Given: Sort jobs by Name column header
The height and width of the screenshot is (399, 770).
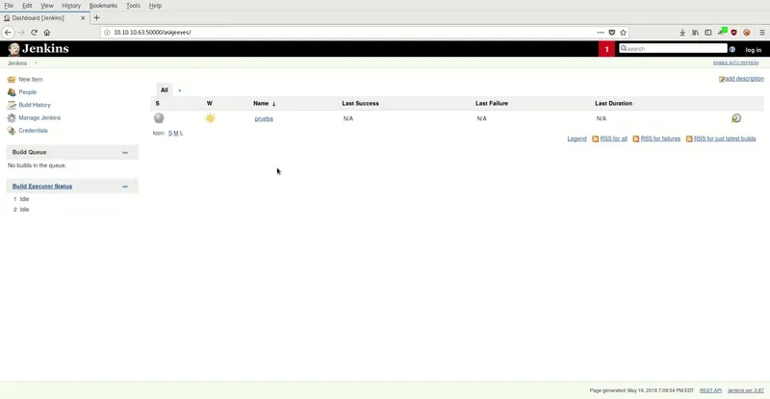Looking at the screenshot, I should (261, 103).
